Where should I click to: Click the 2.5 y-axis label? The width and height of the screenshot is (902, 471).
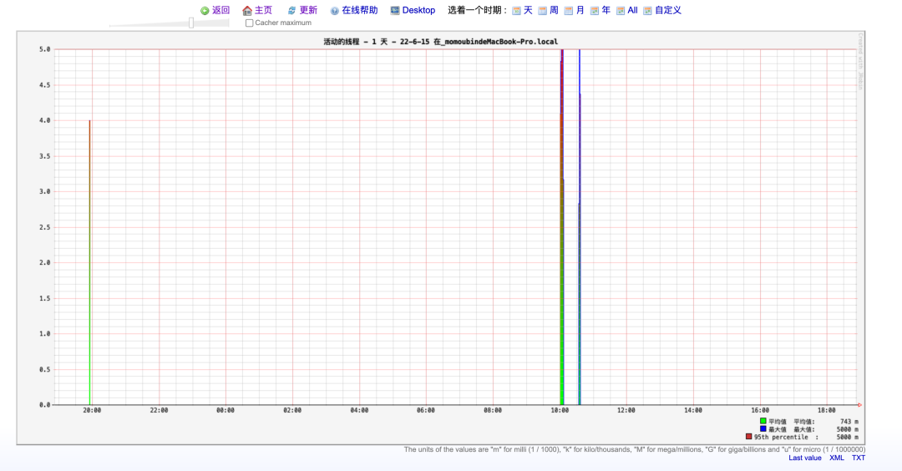click(45, 227)
